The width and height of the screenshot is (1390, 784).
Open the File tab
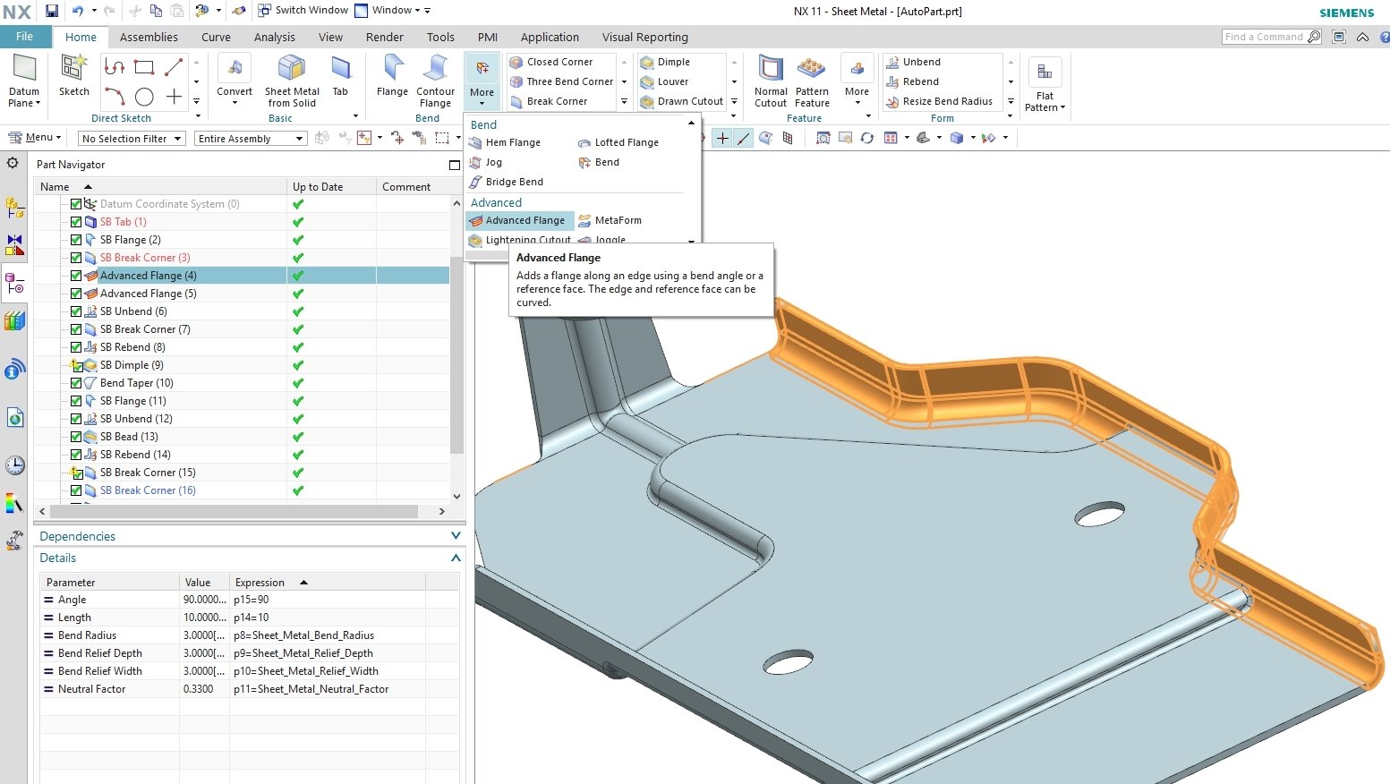coord(24,37)
